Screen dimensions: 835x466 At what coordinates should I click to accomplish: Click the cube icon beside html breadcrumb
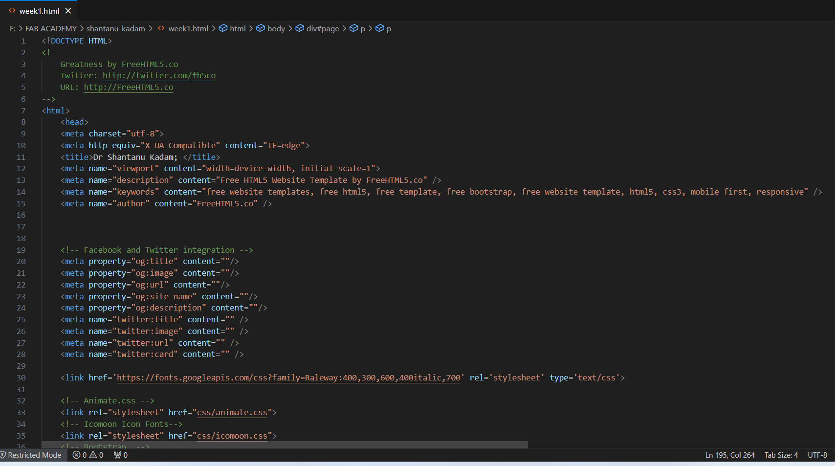[x=223, y=28]
